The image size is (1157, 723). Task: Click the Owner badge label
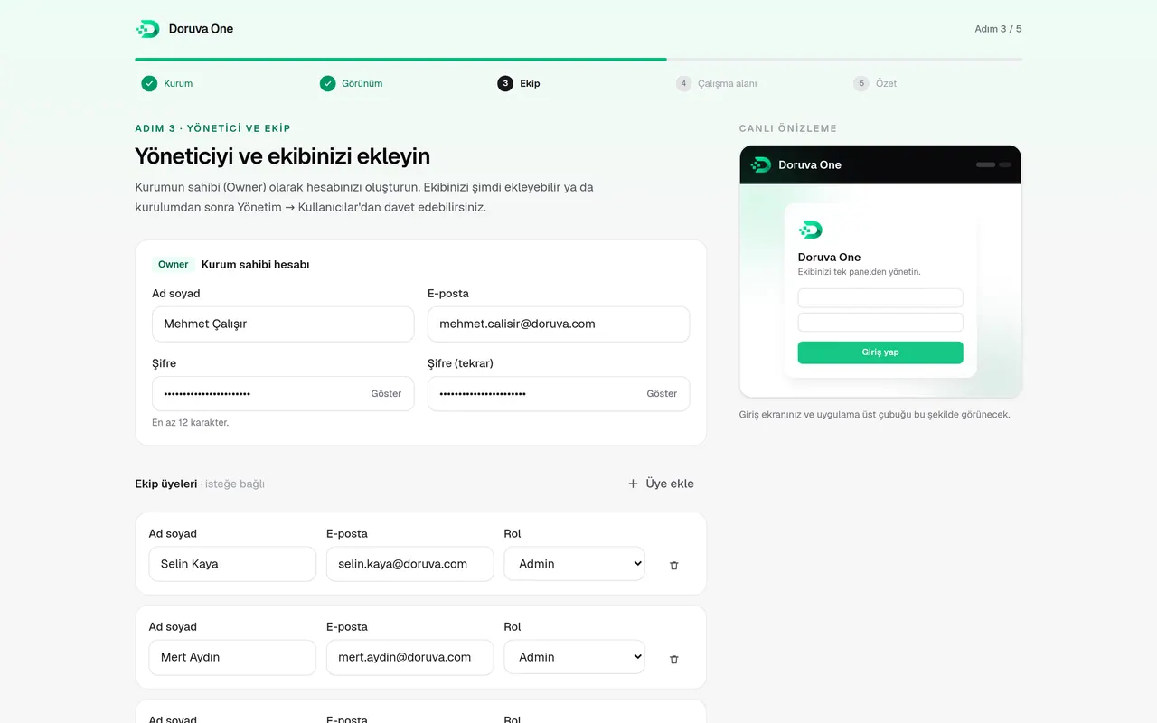pos(174,265)
